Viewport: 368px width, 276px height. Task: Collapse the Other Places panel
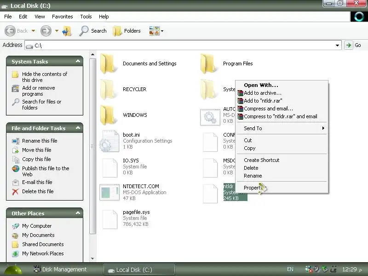click(78, 213)
